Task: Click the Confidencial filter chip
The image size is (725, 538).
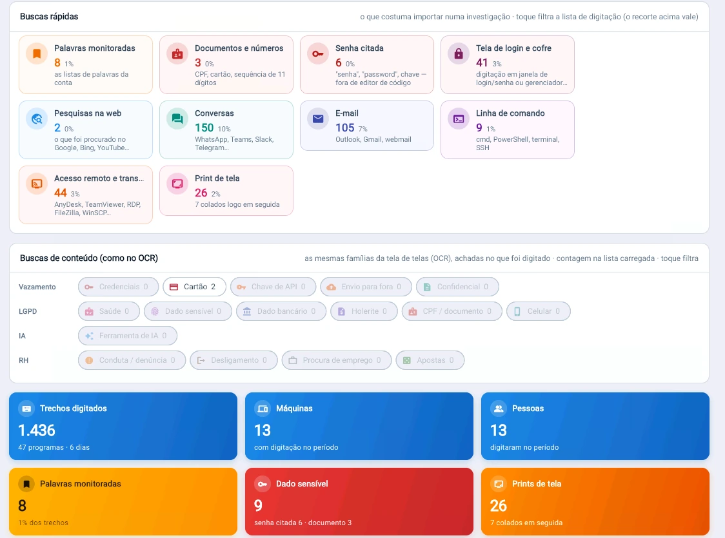Action: click(457, 287)
